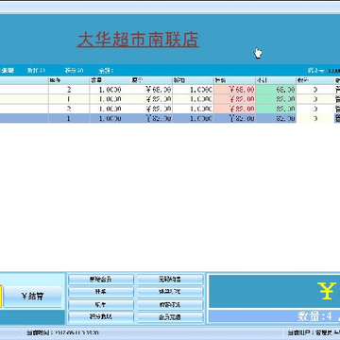
Task: Click the button directly below 无码销售
Action: 170,292
